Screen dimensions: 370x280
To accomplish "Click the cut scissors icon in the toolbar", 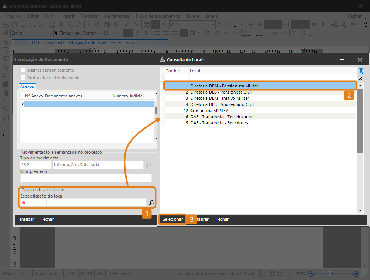I will coord(89,25).
